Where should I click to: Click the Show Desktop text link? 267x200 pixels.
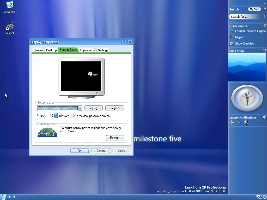(x=245, y=43)
